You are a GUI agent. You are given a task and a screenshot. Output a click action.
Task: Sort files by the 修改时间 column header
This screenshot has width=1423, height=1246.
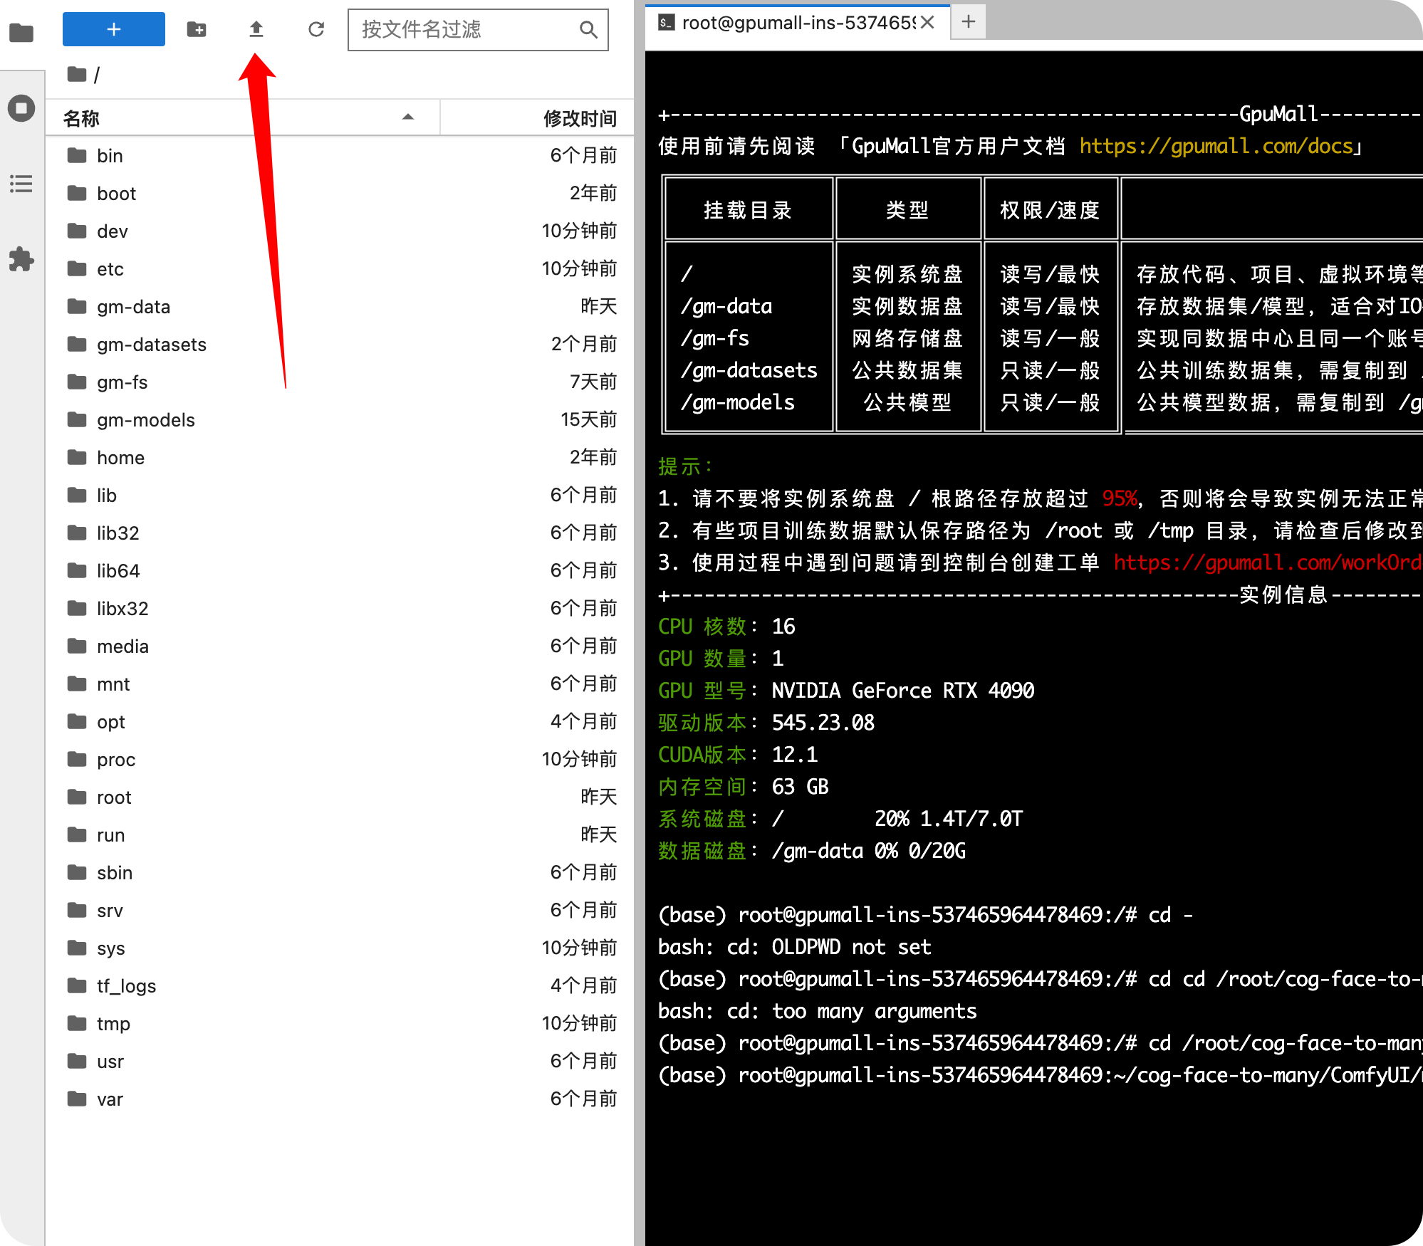coord(537,118)
